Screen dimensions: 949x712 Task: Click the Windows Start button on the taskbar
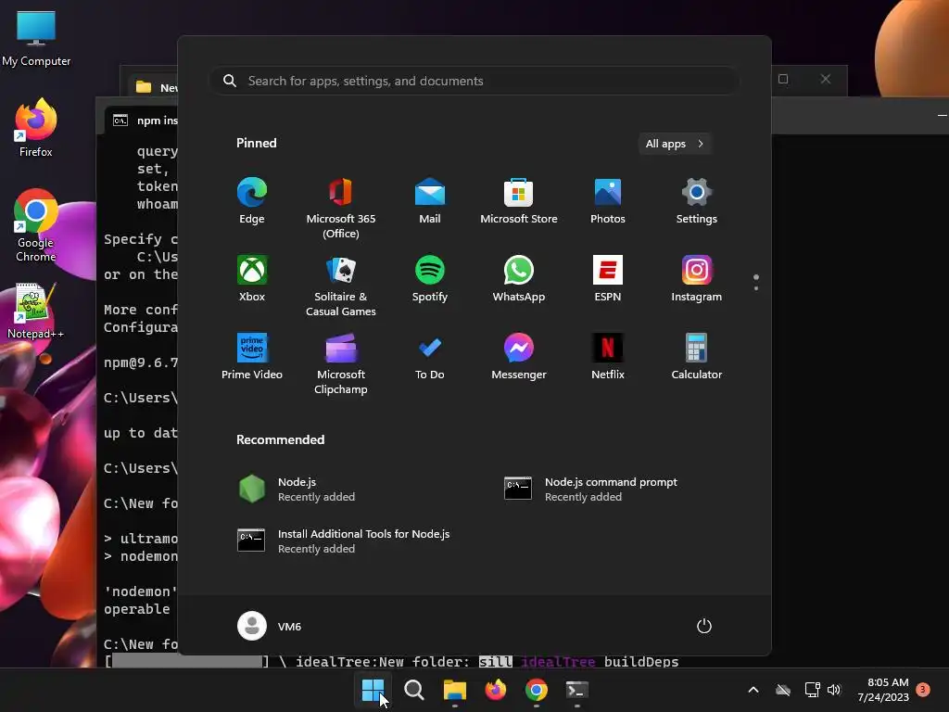click(x=373, y=690)
